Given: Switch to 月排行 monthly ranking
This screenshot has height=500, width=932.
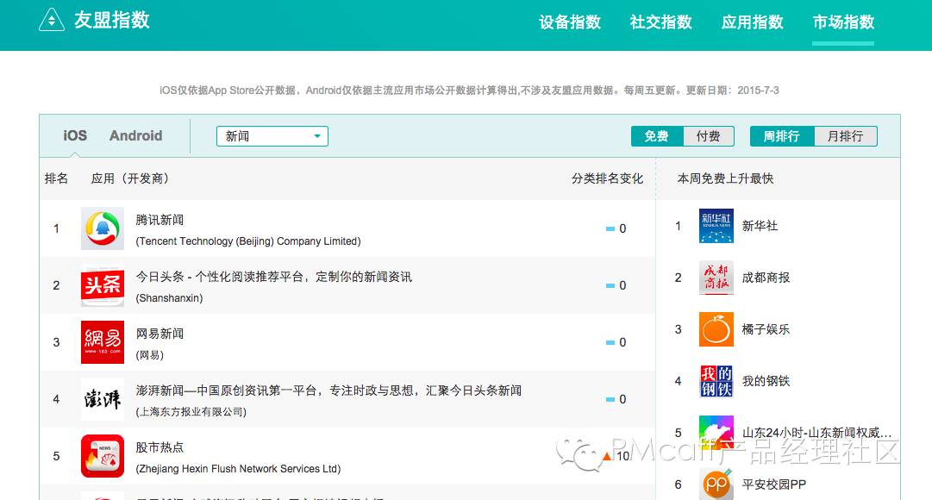Looking at the screenshot, I should [845, 136].
